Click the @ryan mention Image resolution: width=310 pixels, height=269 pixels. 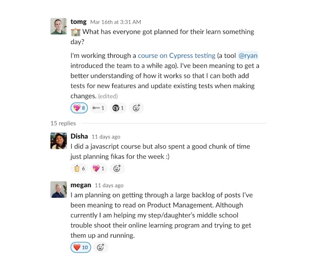pyautogui.click(x=248, y=56)
